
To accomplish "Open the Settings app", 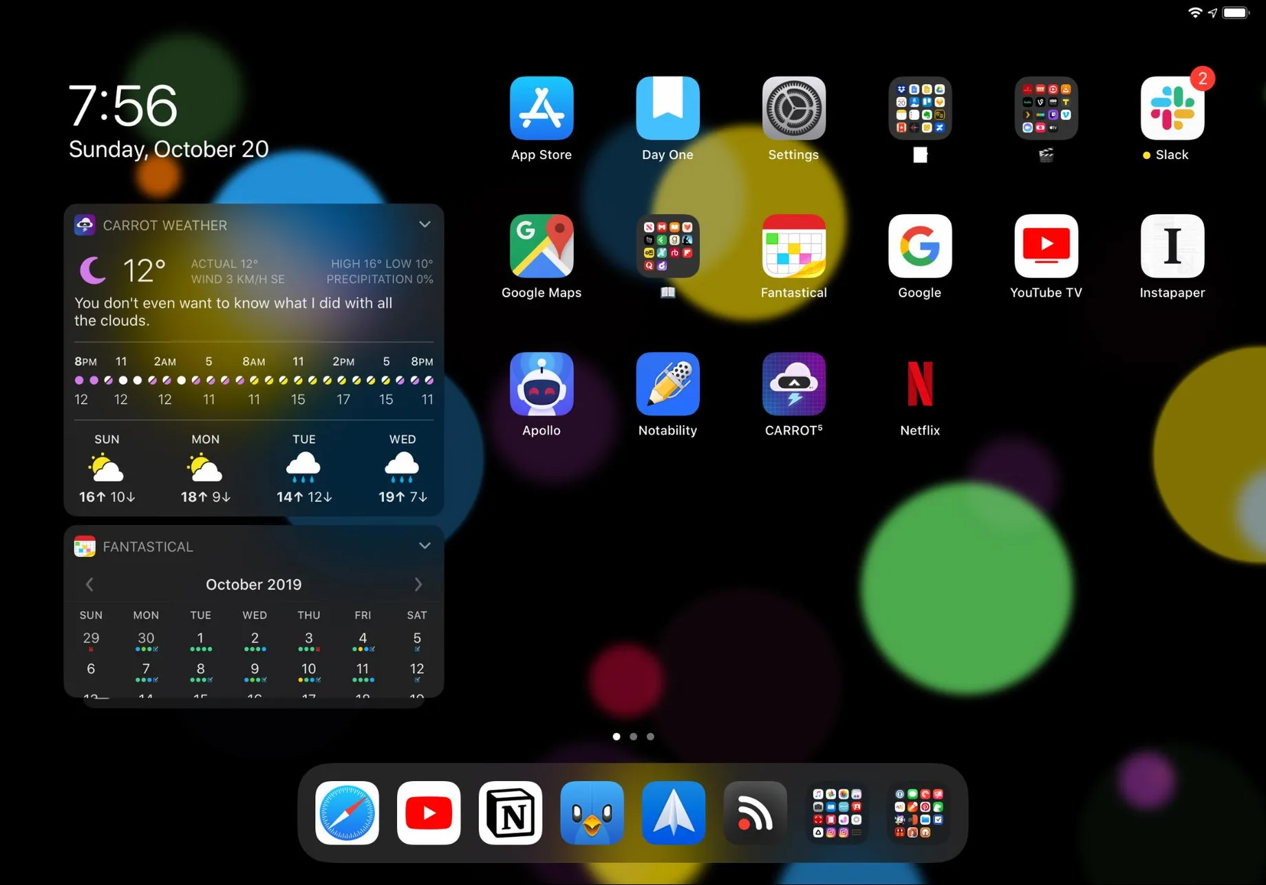I will click(793, 108).
